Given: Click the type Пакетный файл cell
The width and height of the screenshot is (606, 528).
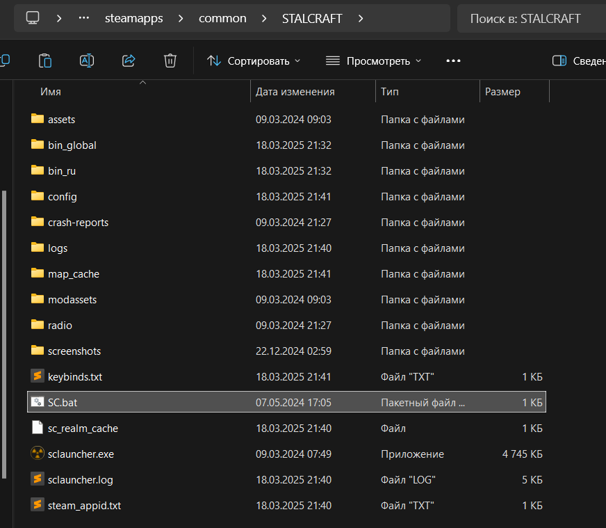Looking at the screenshot, I should [x=423, y=403].
